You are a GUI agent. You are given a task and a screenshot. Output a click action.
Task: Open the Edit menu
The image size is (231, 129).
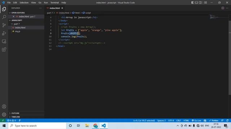[15, 3]
